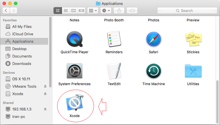
Task: Launch Safari compass icon
Action: coord(153,39)
